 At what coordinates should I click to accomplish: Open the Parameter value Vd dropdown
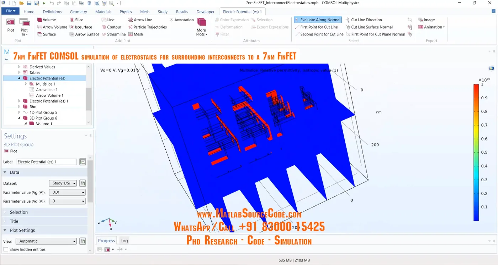[67, 201]
